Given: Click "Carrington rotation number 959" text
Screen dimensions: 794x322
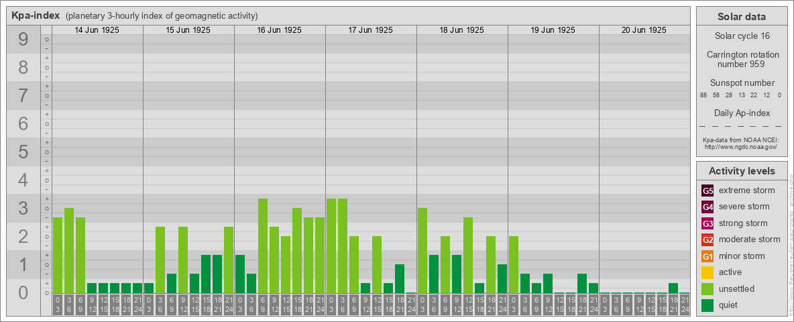Looking at the screenshot, I should click(x=743, y=59).
